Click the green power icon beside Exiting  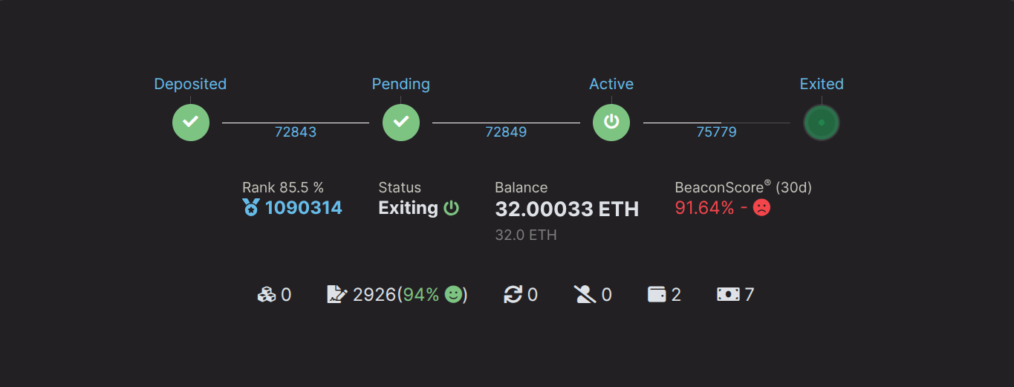(452, 208)
